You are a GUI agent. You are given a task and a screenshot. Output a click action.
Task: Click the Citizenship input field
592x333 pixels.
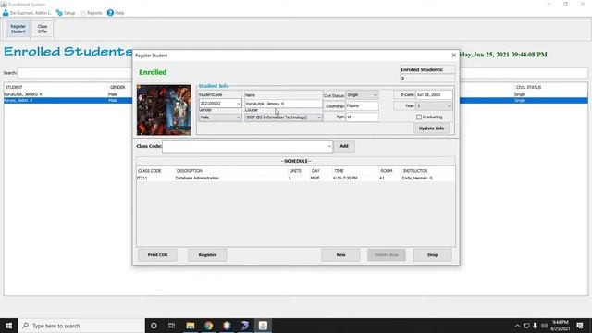point(362,106)
